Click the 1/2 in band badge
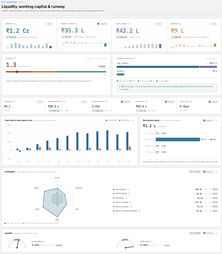Image resolution: width=222 pixels, height=254 pixels. pos(195,233)
